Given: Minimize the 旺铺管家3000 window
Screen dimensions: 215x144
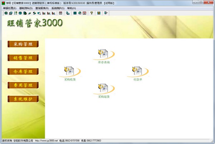Looking at the screenshot, I should point(195,2).
